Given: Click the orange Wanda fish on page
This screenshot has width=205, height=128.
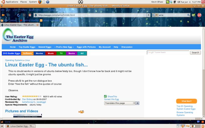Looking at the screenshot, I should pyautogui.click(x=81, y=112).
